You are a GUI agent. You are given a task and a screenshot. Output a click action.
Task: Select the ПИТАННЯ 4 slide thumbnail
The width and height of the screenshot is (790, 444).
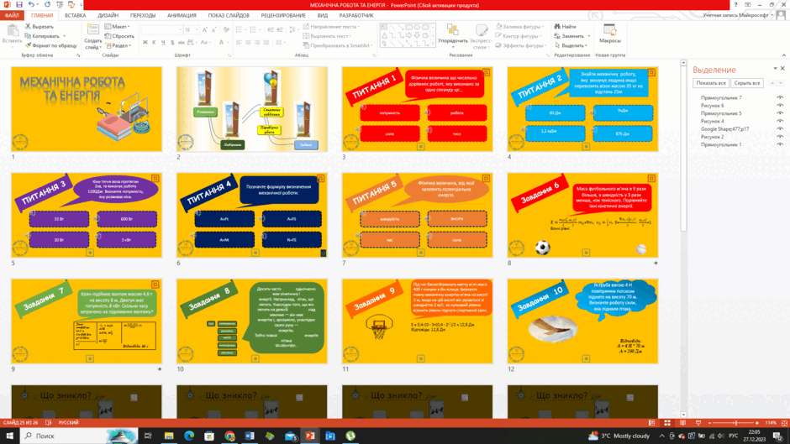(x=252, y=215)
